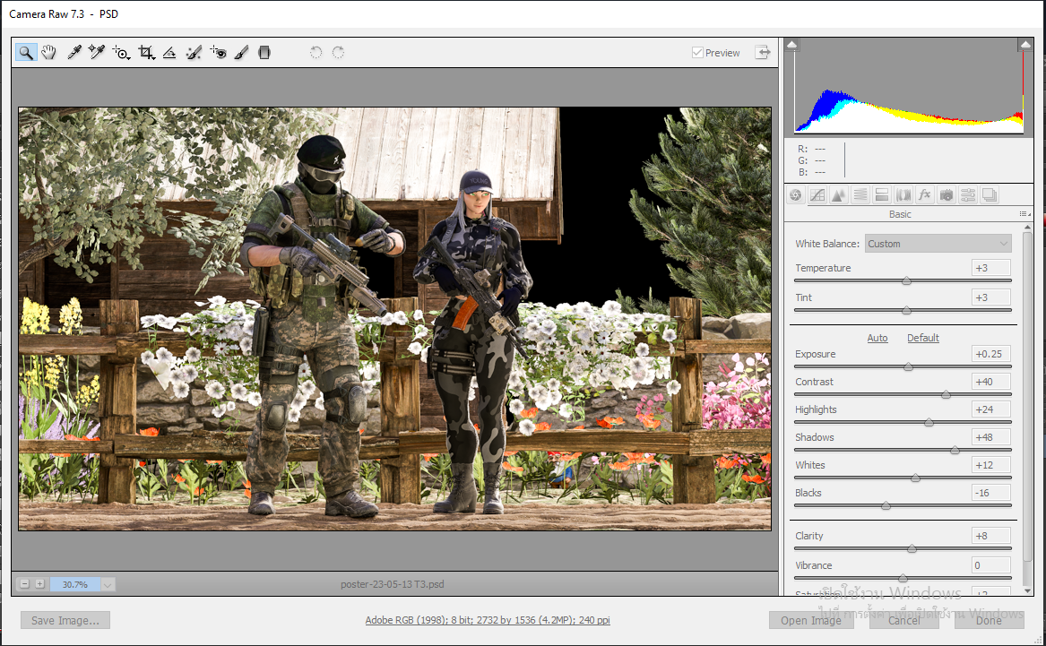Select the Adjustment Brush tool

click(x=241, y=53)
